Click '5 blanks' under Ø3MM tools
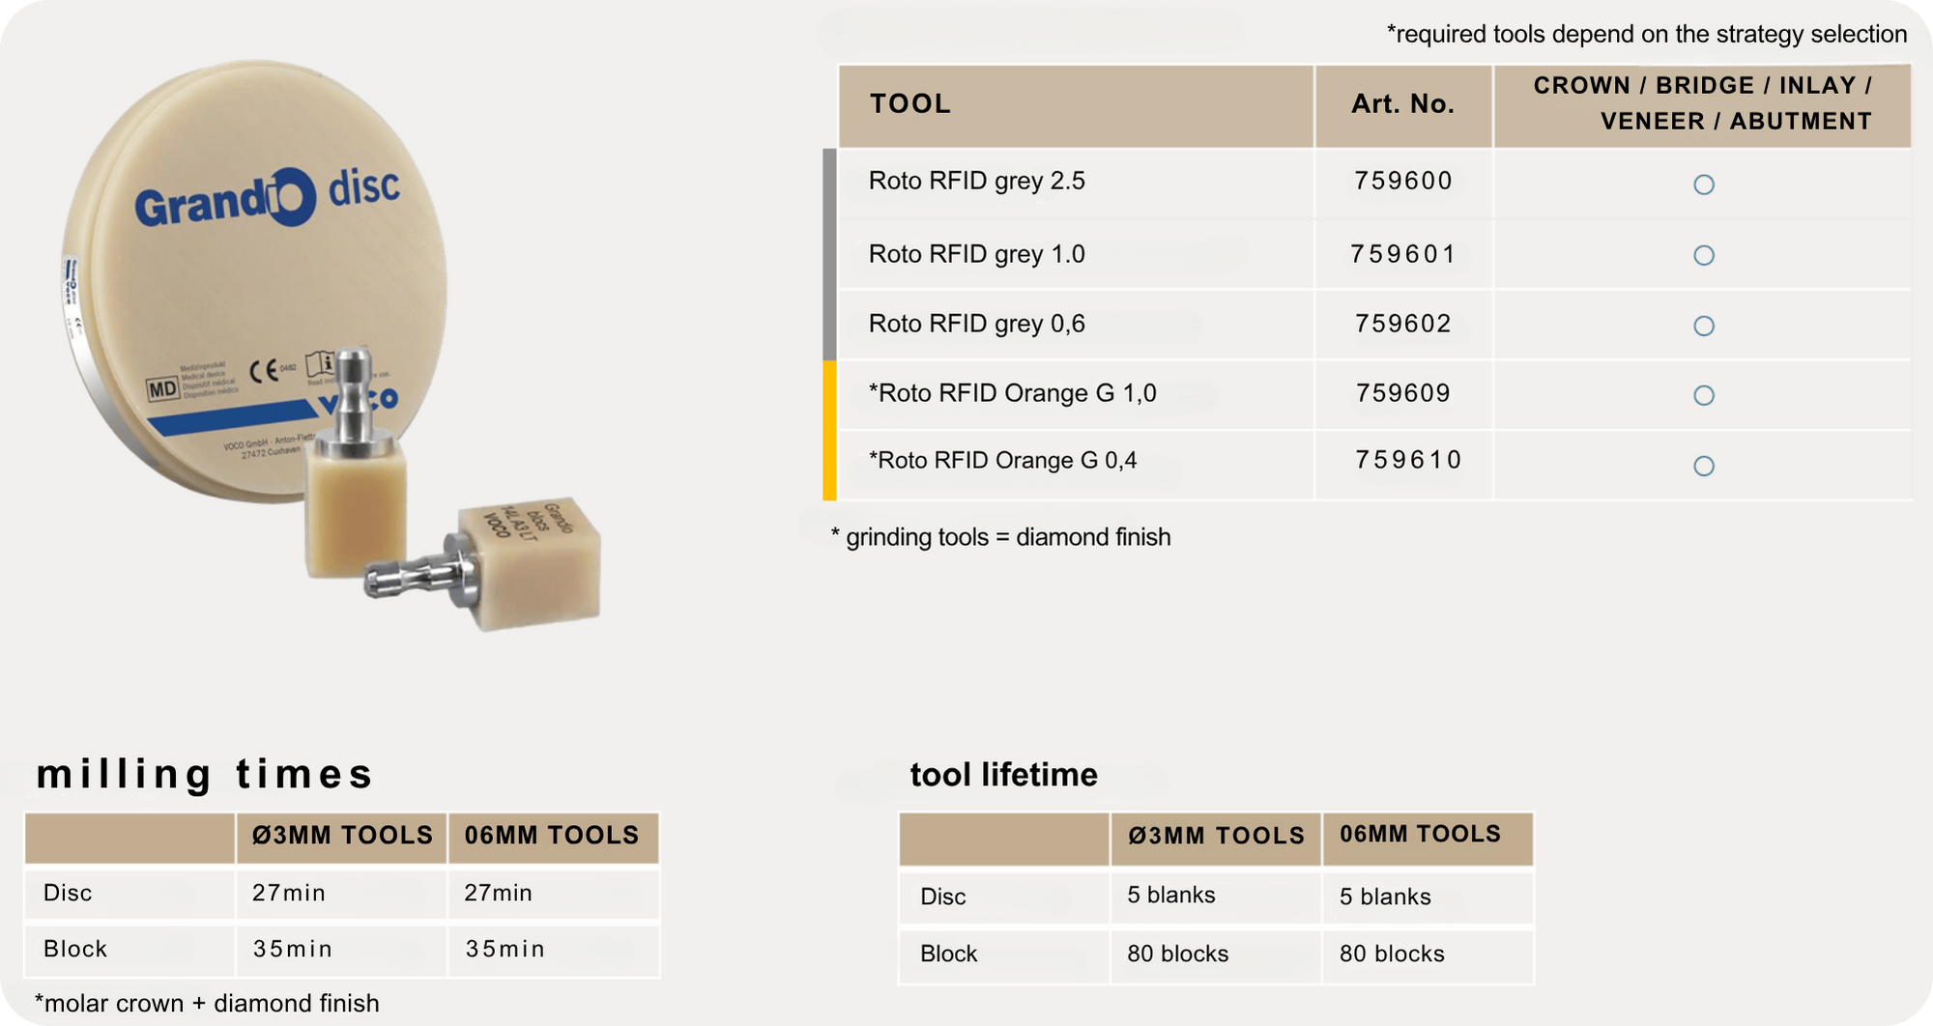The height and width of the screenshot is (1026, 1933). pos(1171,895)
